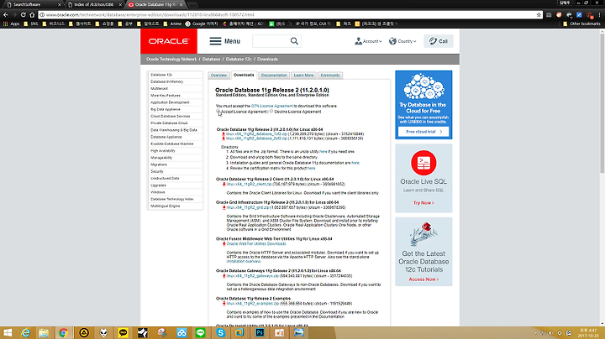Download linux.x64_11gR2_gateways.zip
Screen dimensions: 605x339
(252, 276)
